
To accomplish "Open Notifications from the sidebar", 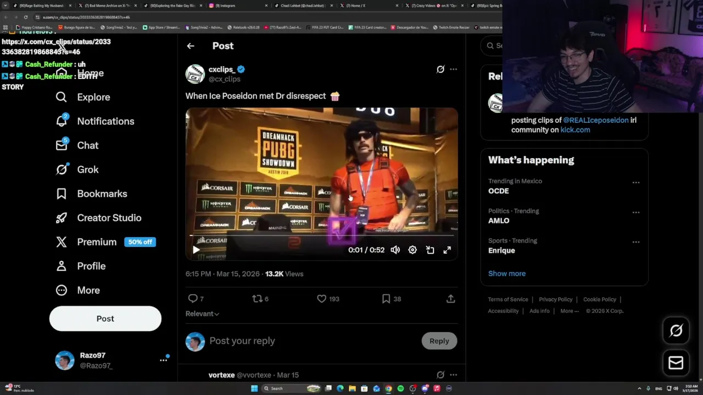I will 94,121.
